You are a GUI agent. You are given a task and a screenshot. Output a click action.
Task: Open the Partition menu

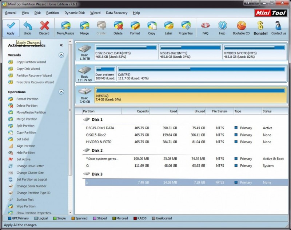tap(52, 13)
